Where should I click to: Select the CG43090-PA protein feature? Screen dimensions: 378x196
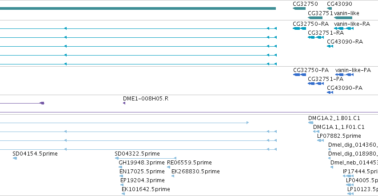[330, 92]
